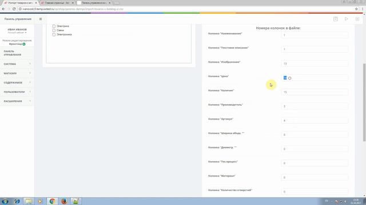Click the Колонка "Диаметр" number field

coord(315,149)
